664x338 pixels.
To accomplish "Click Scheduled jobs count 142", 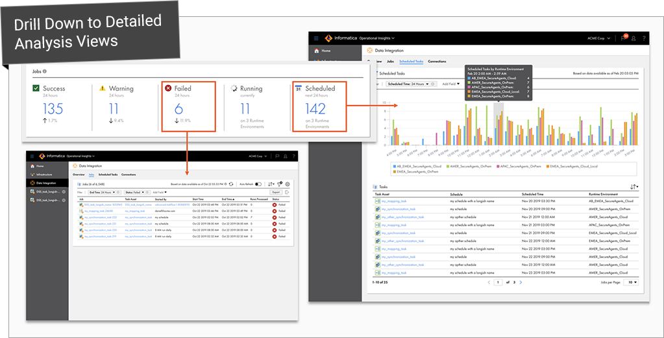I will [x=315, y=109].
